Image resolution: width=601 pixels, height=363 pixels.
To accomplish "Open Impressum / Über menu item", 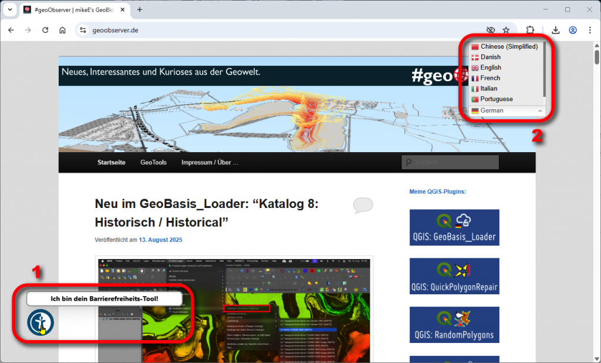I will point(210,162).
